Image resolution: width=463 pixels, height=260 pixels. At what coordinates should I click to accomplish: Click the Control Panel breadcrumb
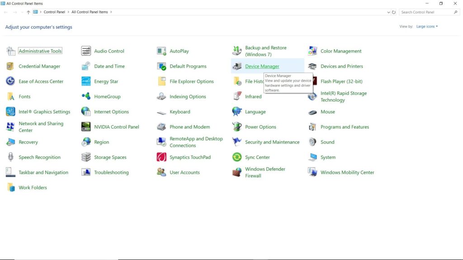[54, 12]
